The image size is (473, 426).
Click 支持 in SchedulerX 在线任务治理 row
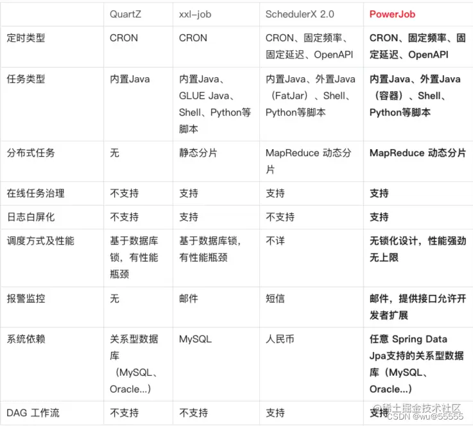tap(275, 193)
